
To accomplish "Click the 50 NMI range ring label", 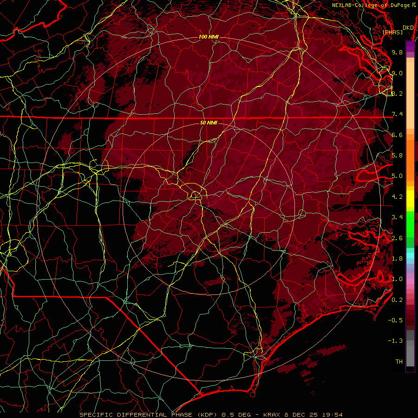I will (209, 123).
